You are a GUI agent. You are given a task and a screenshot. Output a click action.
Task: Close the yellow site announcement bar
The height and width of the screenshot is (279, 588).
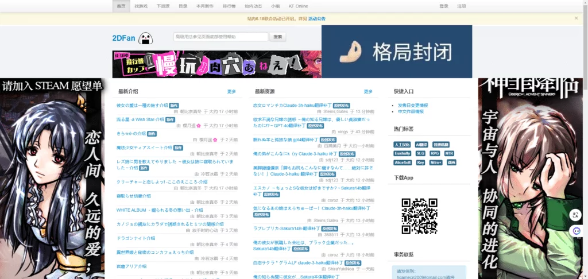coord(576,18)
